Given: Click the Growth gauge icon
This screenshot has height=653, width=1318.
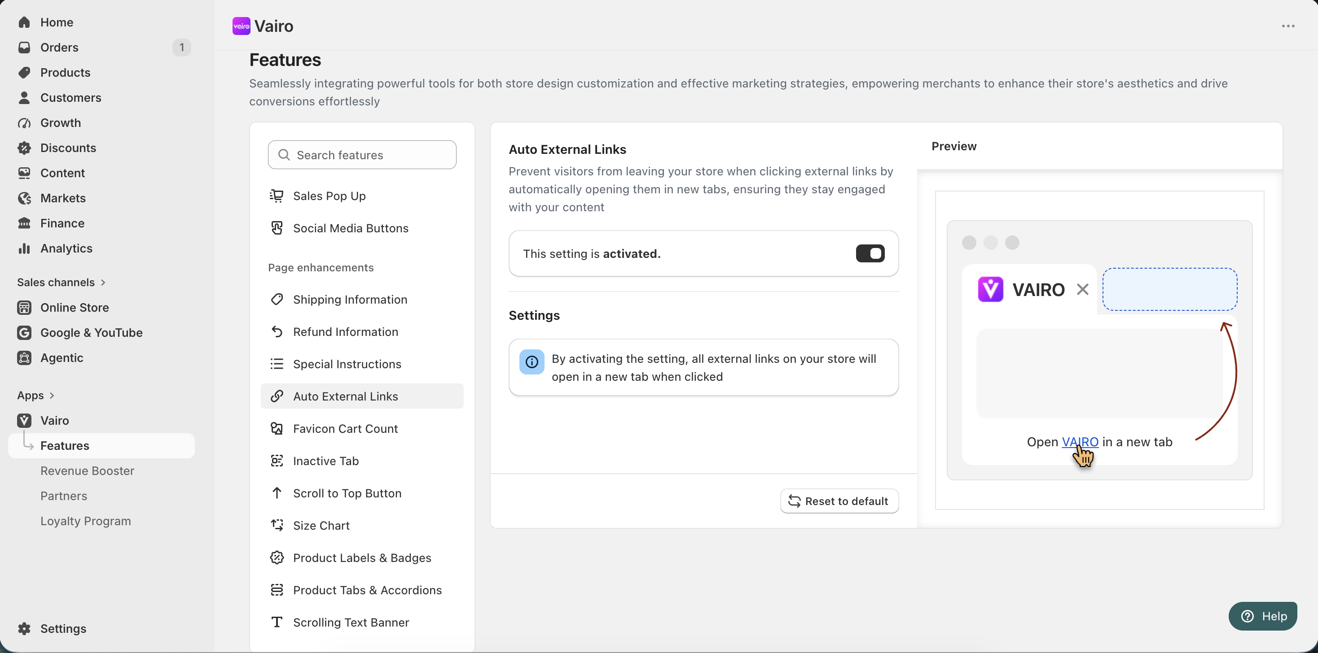Looking at the screenshot, I should click(24, 123).
